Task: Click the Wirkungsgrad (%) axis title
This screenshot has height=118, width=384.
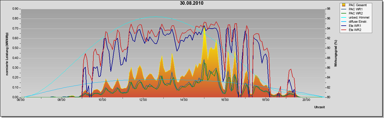Action: pyautogui.click(x=336, y=53)
